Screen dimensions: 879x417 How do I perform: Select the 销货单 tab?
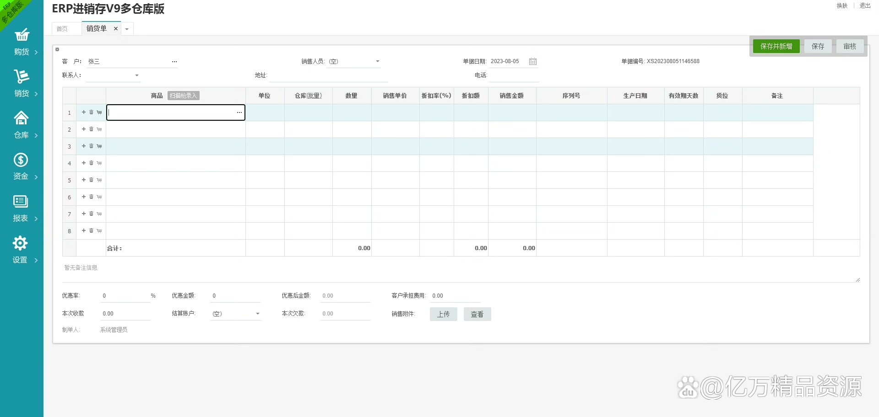pos(97,28)
